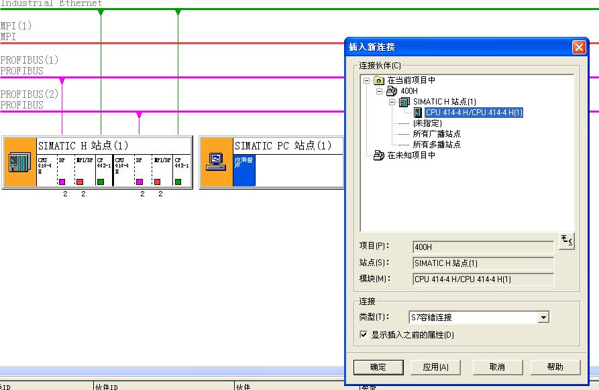Select (未指定) connection partner

coord(427,123)
